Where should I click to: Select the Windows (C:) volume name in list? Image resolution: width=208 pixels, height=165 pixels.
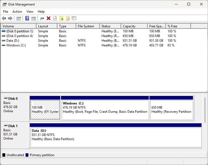coord(16,45)
